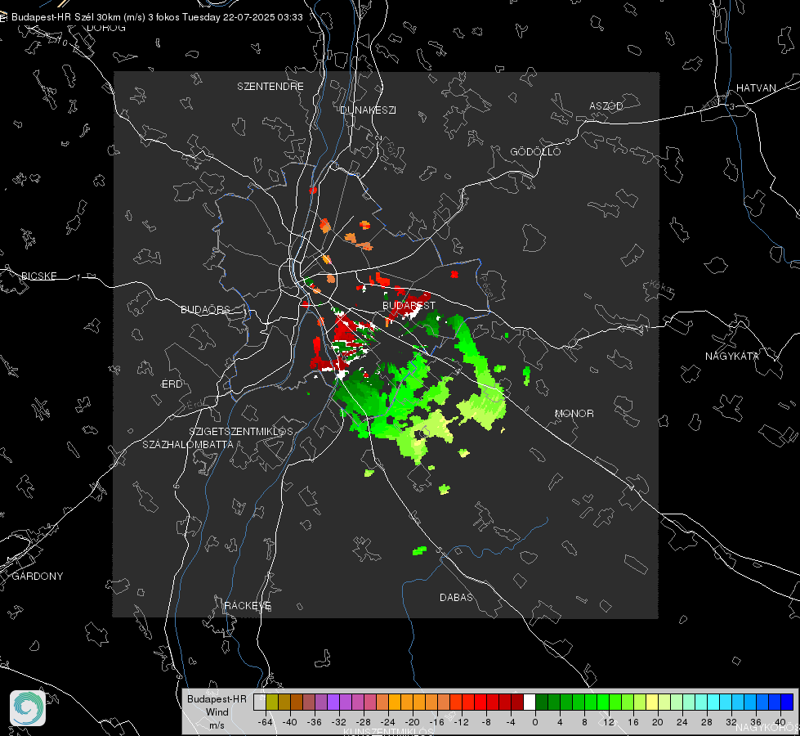Screen dimensions: 800x736
Task: Click the 'm/s' unit label in the legend
Action: (217, 725)
